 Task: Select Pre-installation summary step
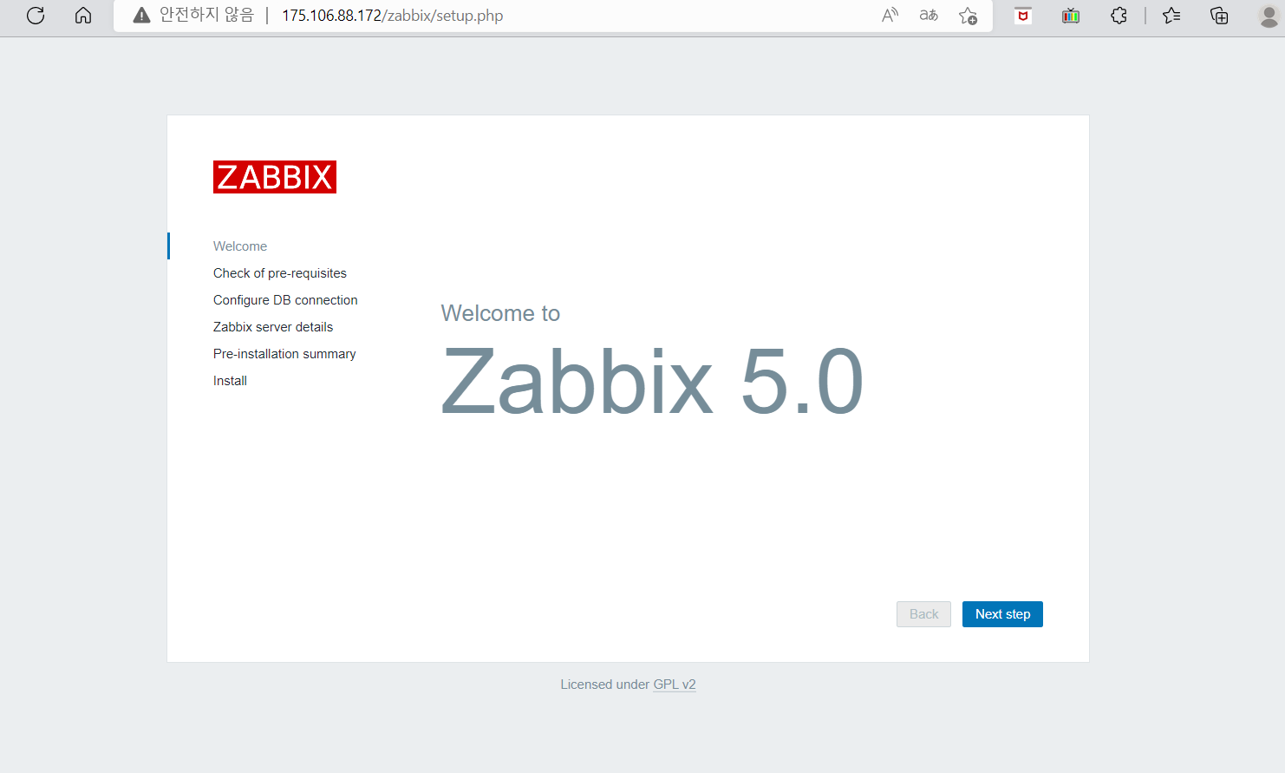[284, 354]
